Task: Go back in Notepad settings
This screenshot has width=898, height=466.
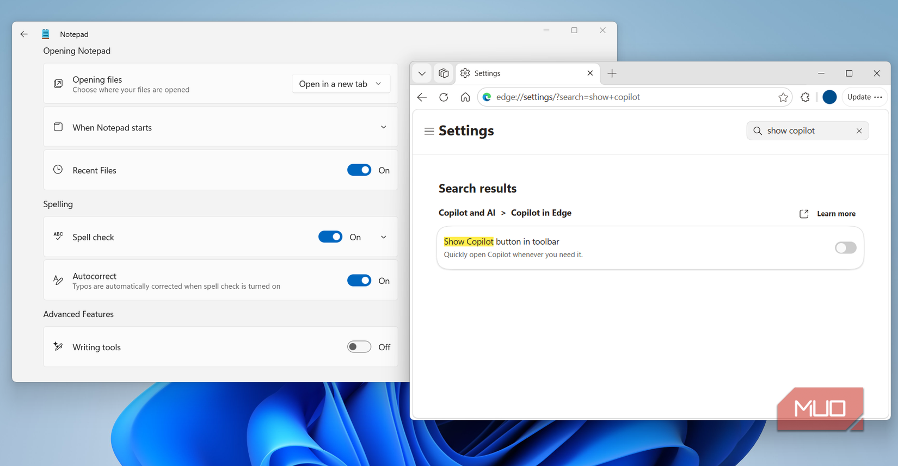Action: coord(24,34)
